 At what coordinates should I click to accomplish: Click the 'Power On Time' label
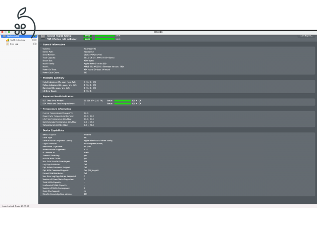point(50,69)
